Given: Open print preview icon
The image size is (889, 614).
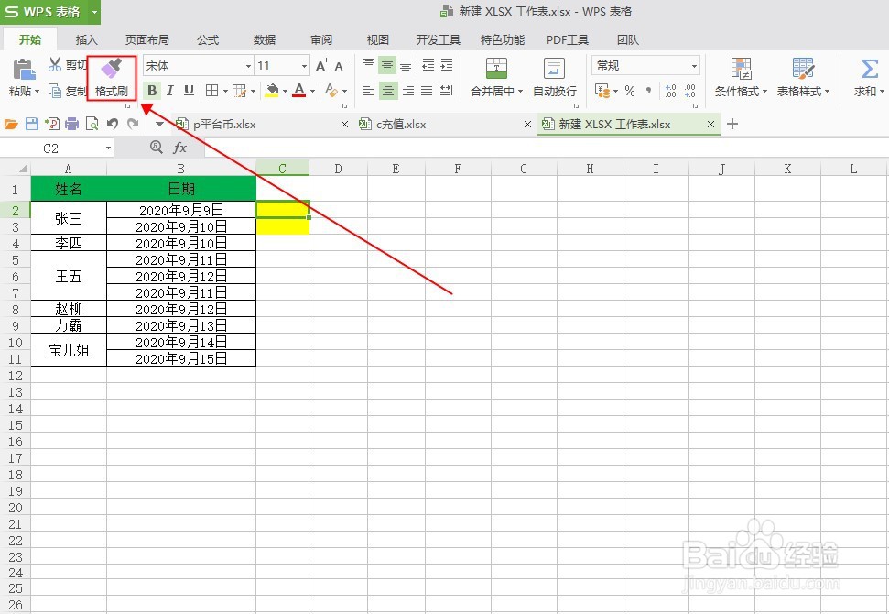Looking at the screenshot, I should point(92,124).
